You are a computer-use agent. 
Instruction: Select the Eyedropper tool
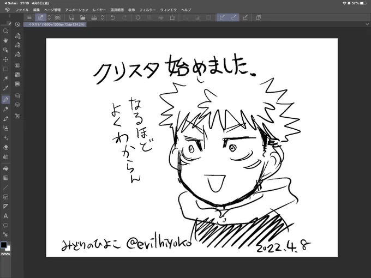click(5, 88)
